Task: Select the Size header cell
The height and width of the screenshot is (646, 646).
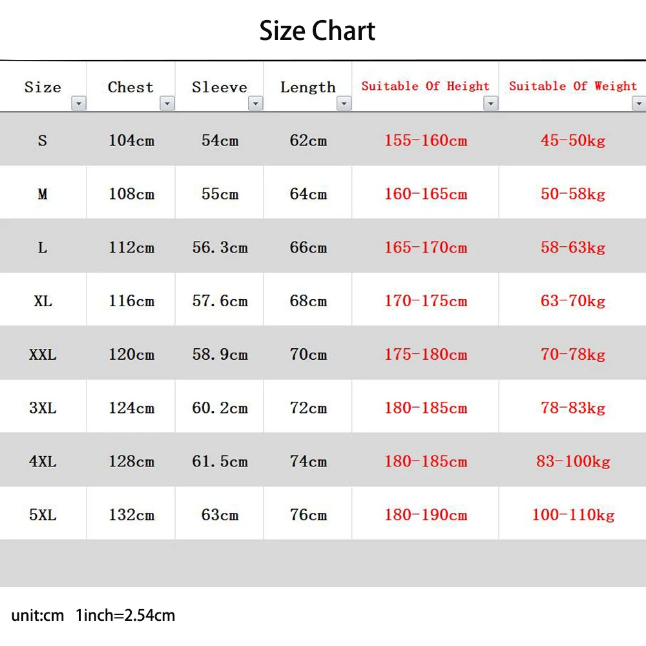Action: click(43, 87)
